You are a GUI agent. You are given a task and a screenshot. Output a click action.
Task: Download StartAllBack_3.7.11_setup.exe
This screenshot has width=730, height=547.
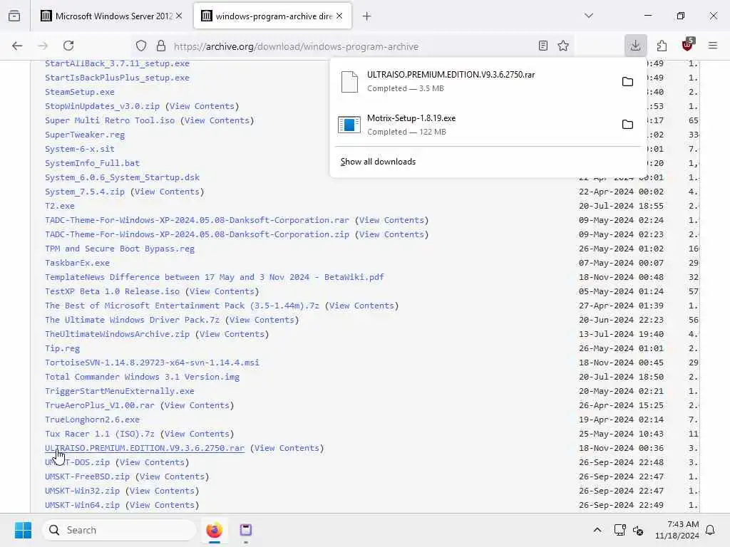[117, 63]
